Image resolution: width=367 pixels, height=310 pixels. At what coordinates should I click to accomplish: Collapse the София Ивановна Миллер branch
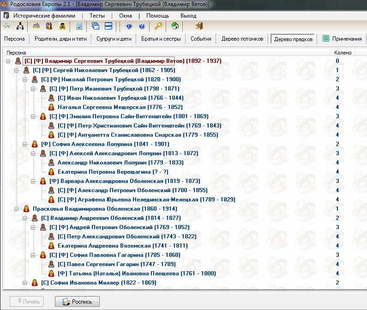click(24, 283)
